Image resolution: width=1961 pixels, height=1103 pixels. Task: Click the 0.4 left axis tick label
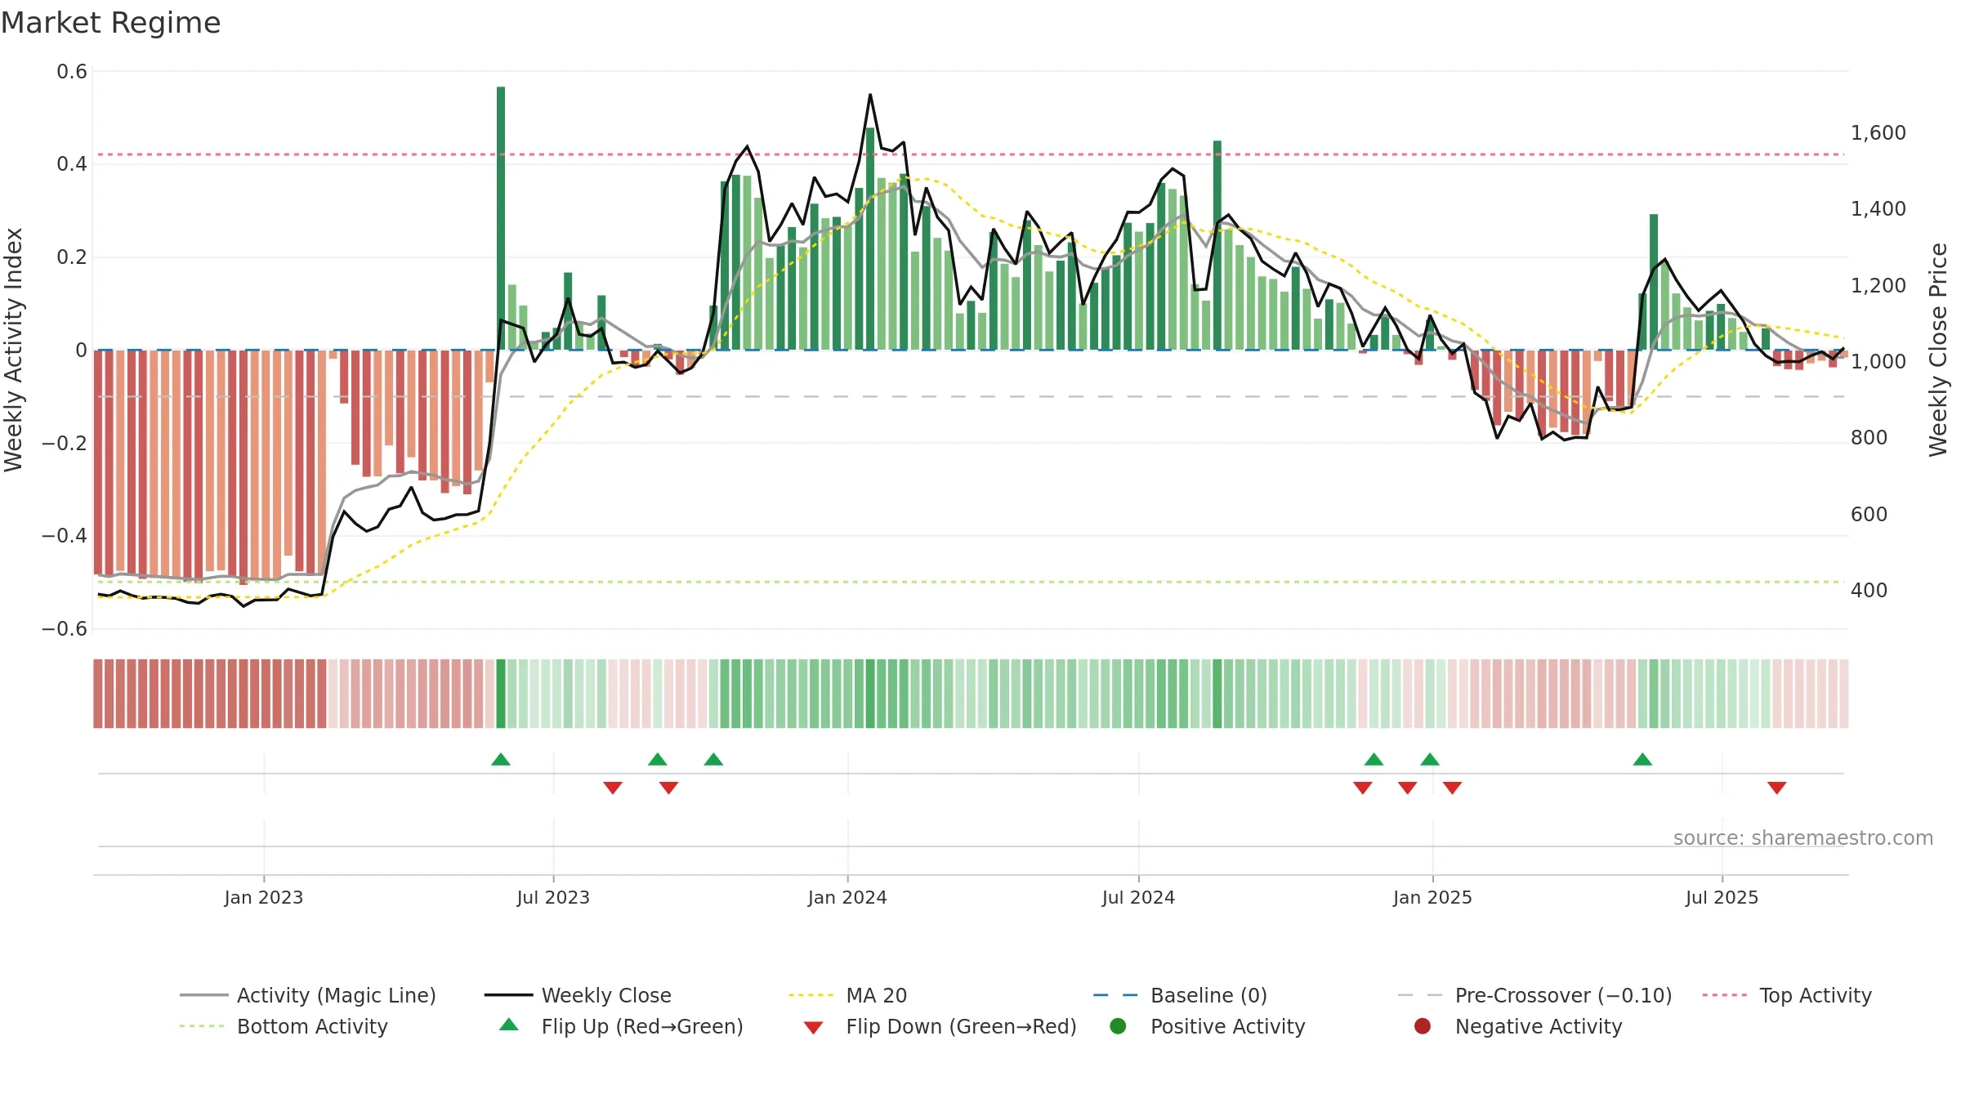point(72,164)
